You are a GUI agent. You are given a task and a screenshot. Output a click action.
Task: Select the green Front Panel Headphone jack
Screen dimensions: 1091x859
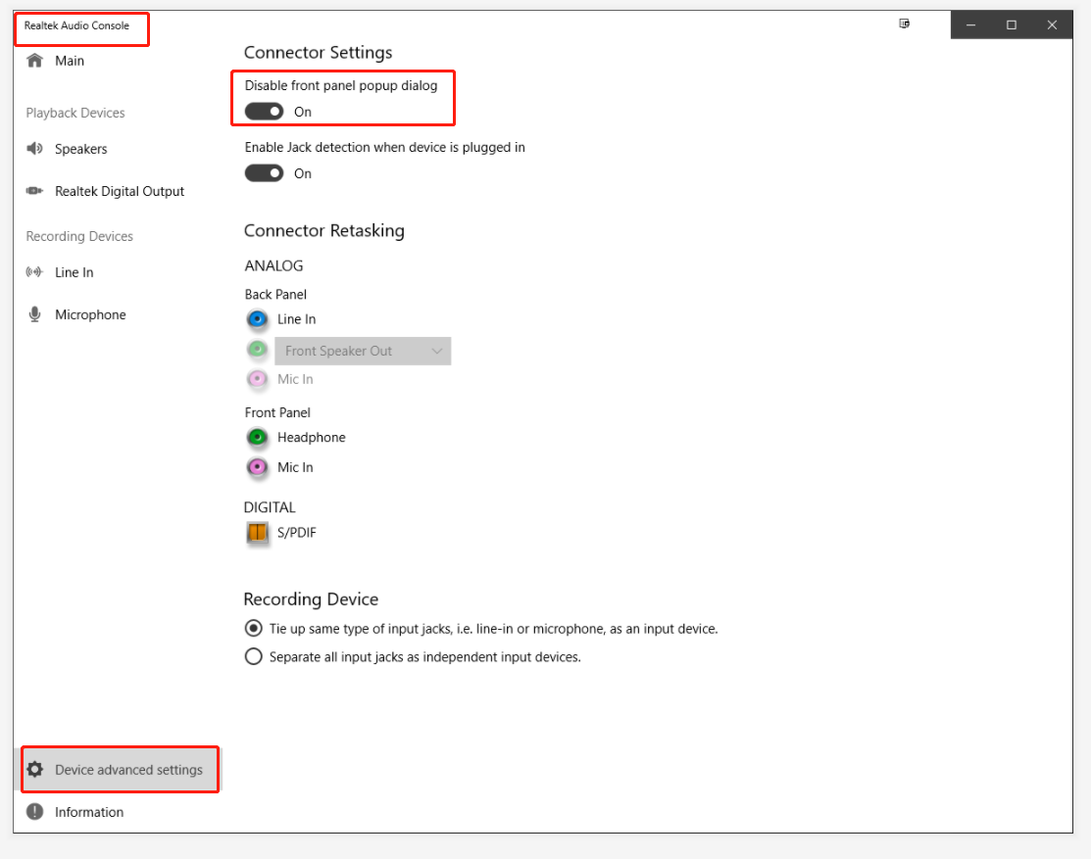pyautogui.click(x=258, y=437)
